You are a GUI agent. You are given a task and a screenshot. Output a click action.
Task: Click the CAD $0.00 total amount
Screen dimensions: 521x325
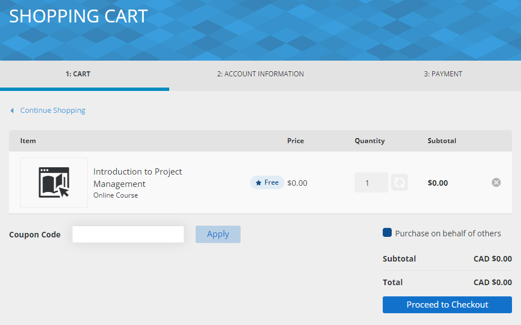pyautogui.click(x=492, y=282)
